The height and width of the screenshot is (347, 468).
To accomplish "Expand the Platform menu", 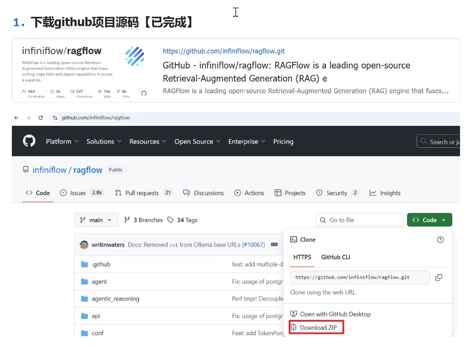I will tap(62, 141).
